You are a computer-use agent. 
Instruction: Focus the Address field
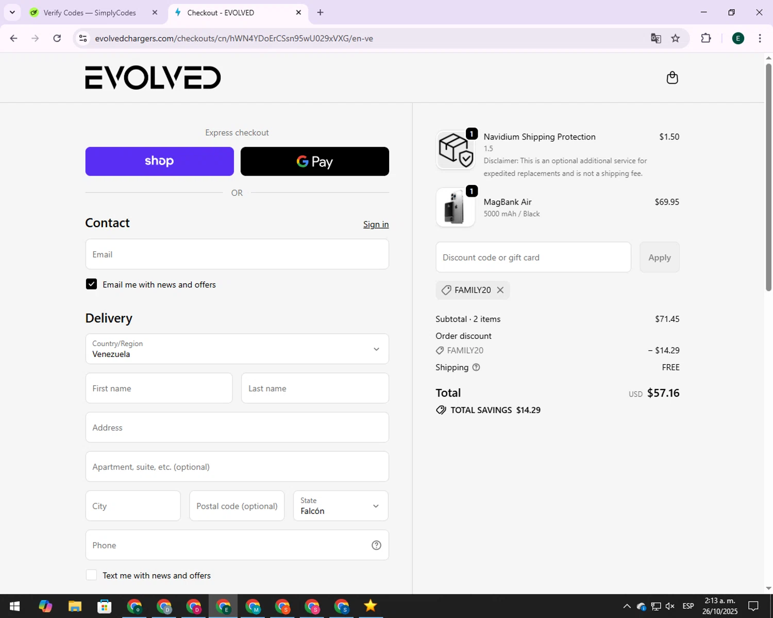[237, 427]
